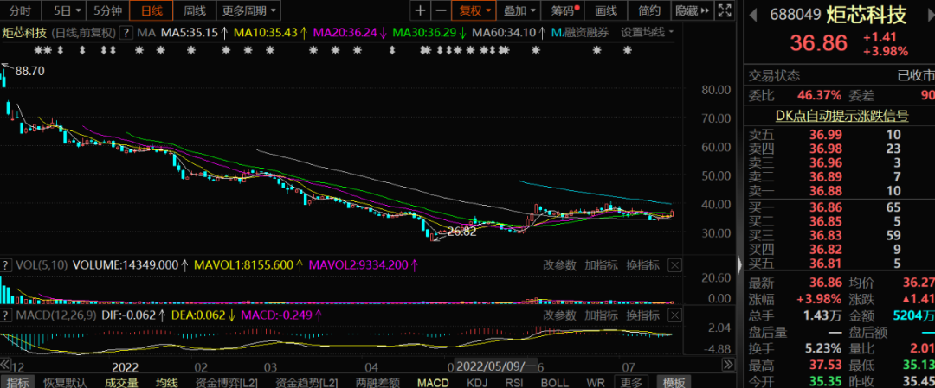Click the 88.70 high price marker

[29, 71]
